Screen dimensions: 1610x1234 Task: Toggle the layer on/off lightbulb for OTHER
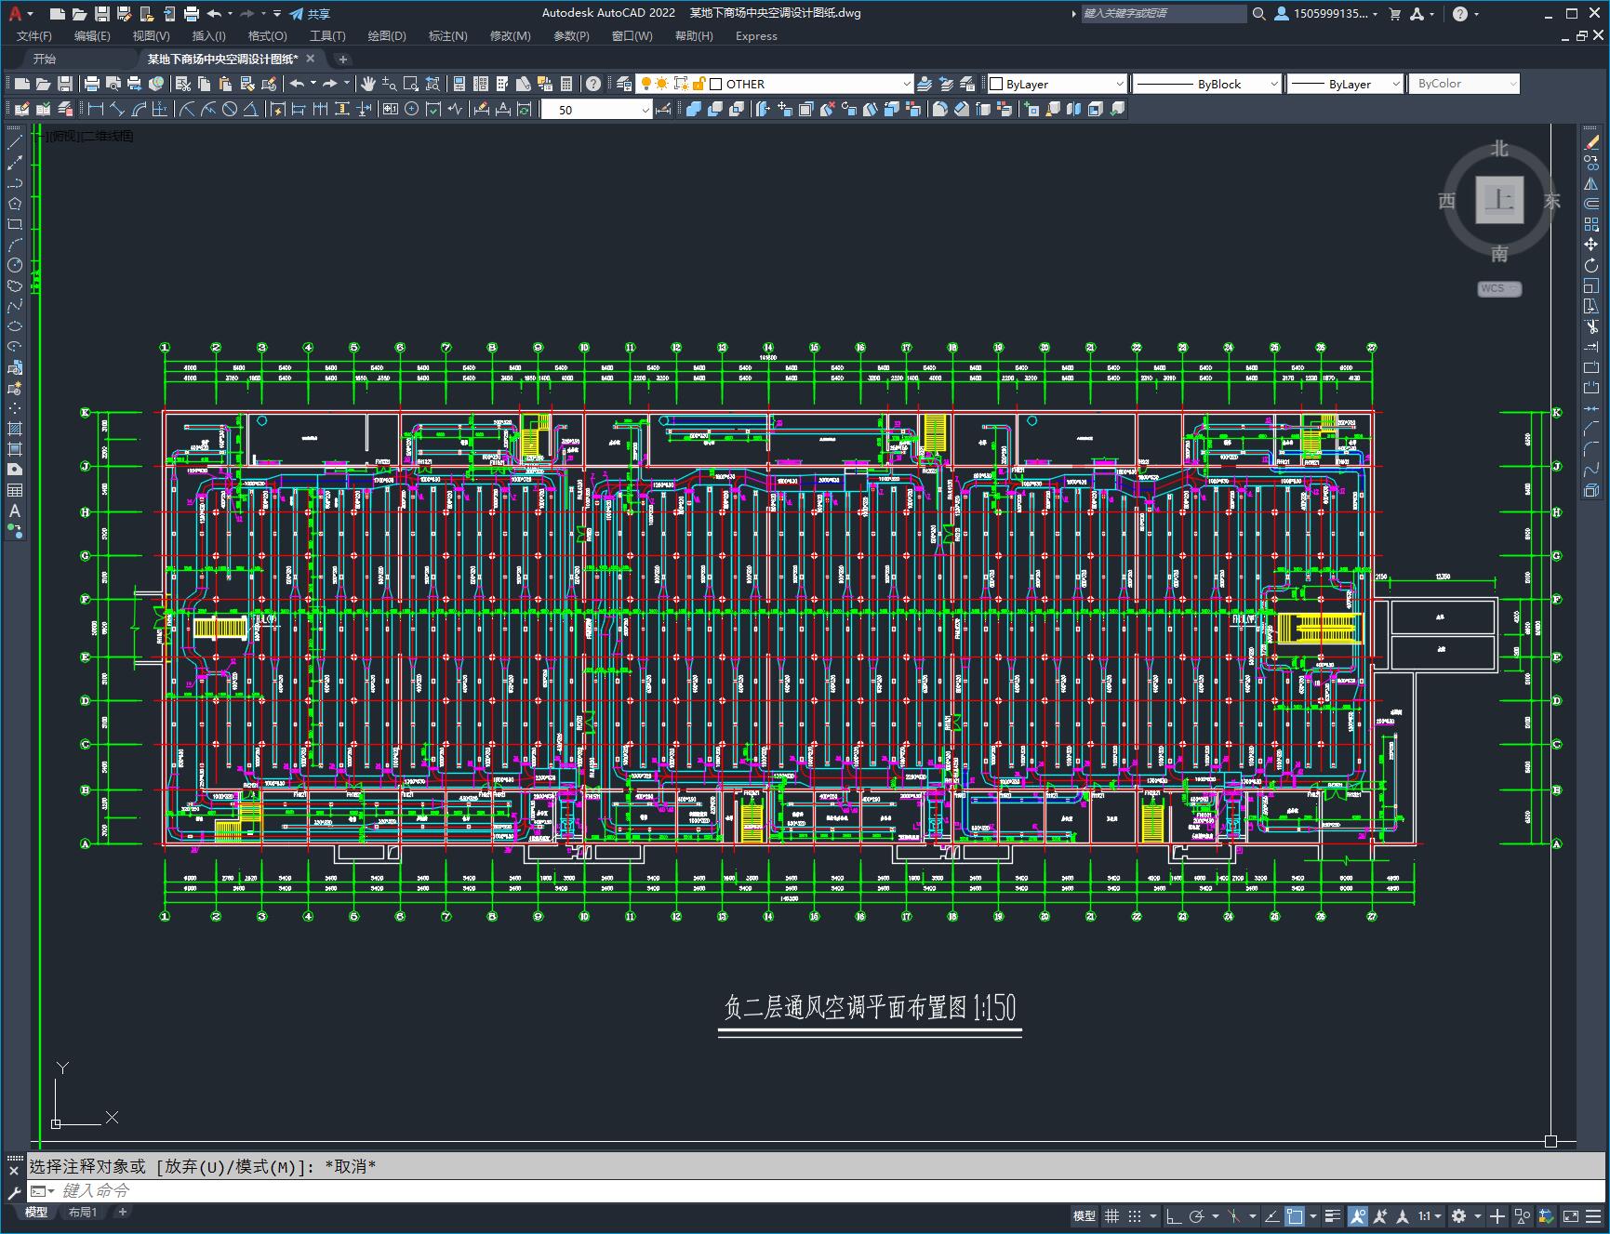[645, 84]
